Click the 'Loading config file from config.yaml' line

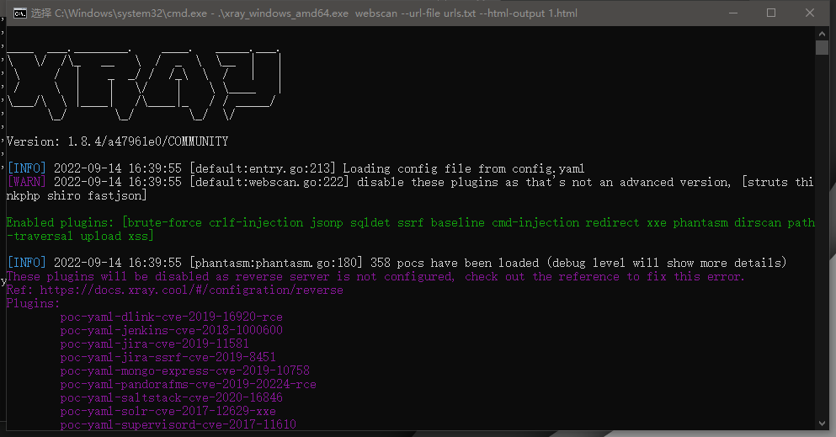463,169
